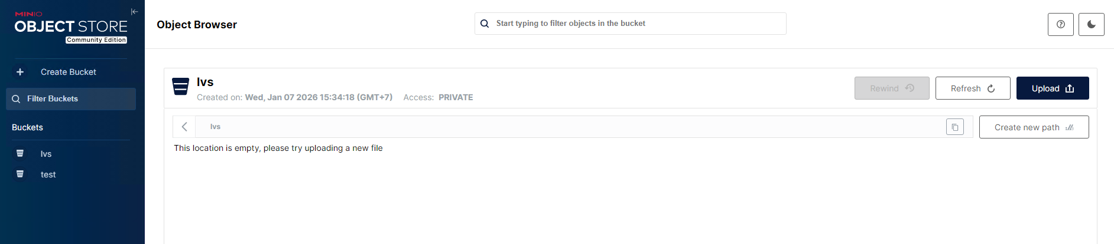Open the test bucket from the Buckets list

48,174
